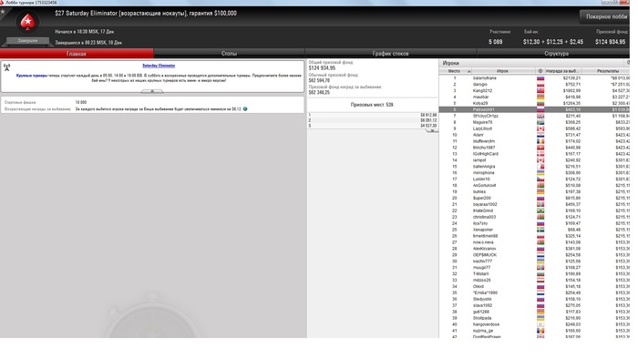The width and height of the screenshot is (638, 359).
Task: Sort players by the Место column header
Action: [x=456, y=71]
